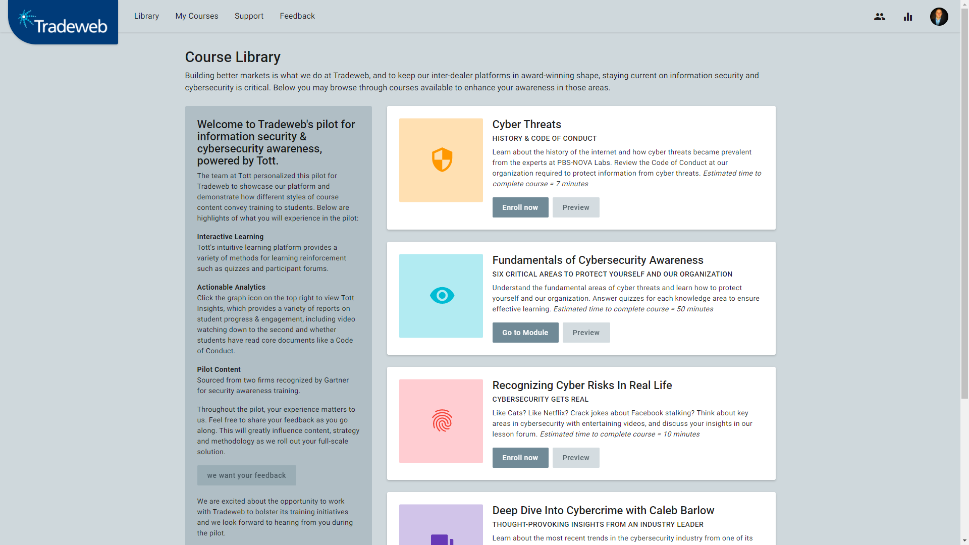This screenshot has height=545, width=969.
Task: Click the scrollbar down arrow
Action: tap(964, 540)
